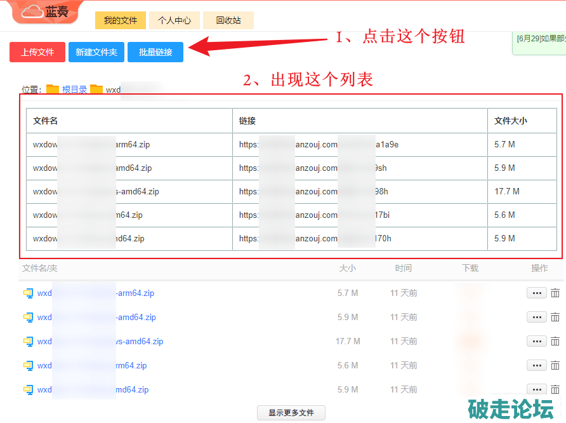Switch to the 我的文件 tab
Image resolution: width=566 pixels, height=423 pixels.
point(121,20)
